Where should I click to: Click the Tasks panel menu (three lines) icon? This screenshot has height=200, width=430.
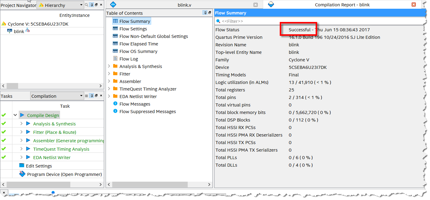pyautogui.click(x=86, y=96)
